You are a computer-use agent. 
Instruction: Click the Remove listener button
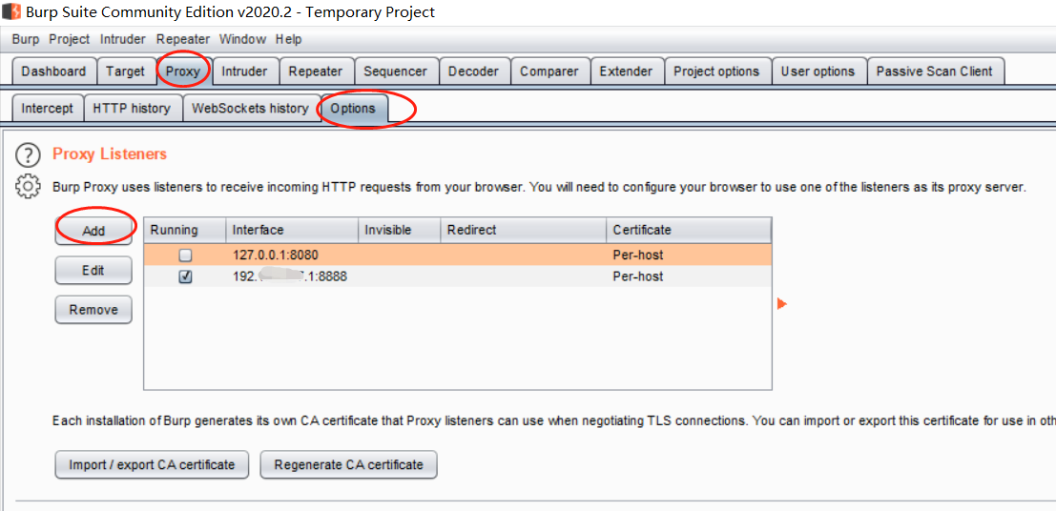[93, 310]
